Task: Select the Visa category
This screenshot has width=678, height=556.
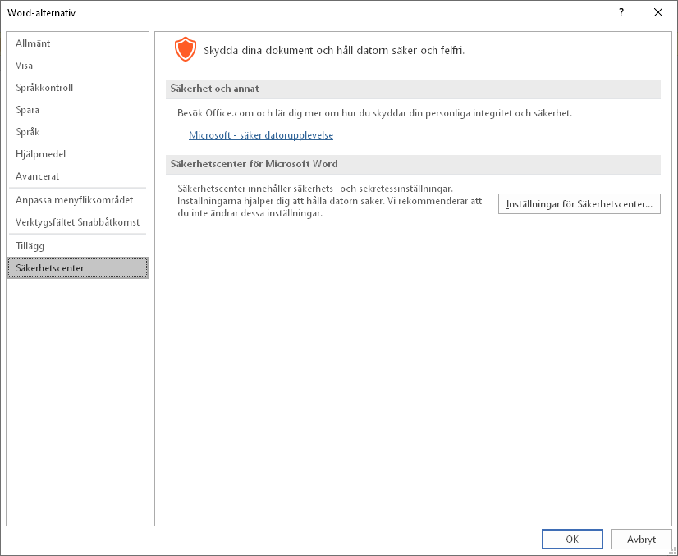Action: pos(25,66)
